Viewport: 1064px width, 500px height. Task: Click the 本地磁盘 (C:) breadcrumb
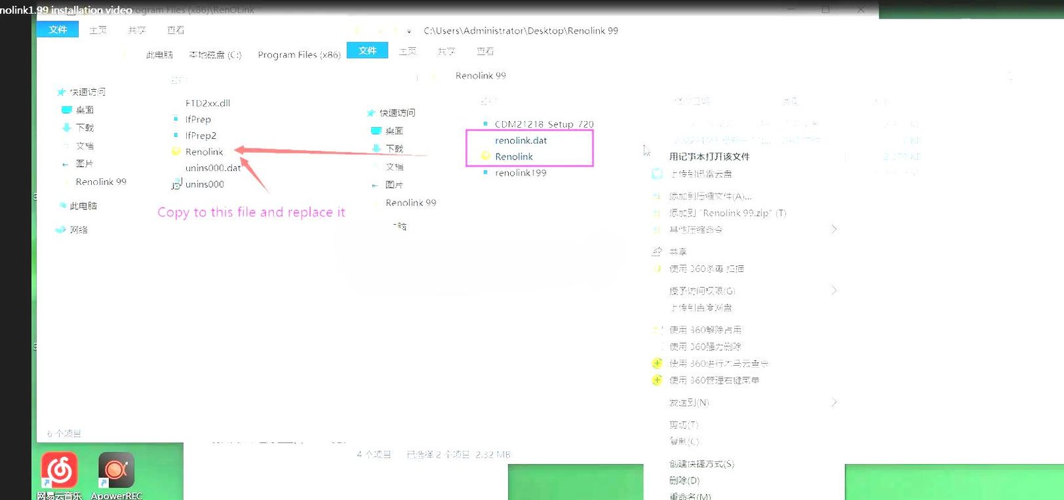pyautogui.click(x=215, y=55)
